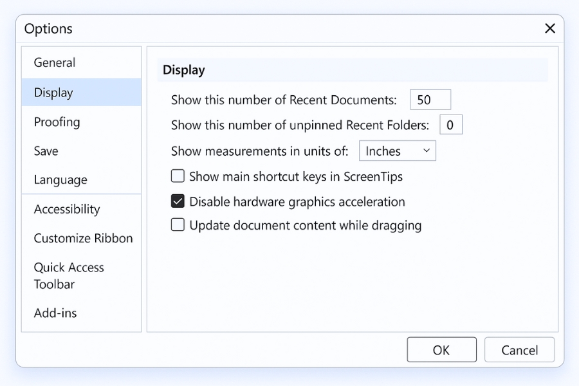Screen dimensions: 579x386
Task: Select Quick Access Toolbar in sidebar
Action: point(69,275)
